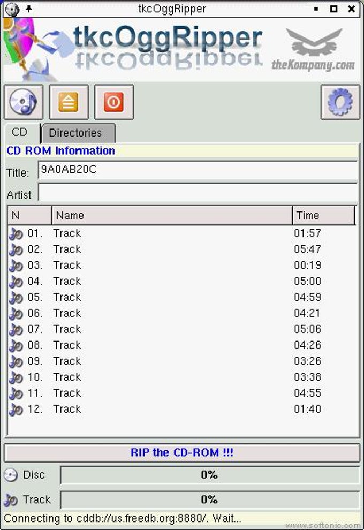Image resolution: width=364 pixels, height=530 pixels.
Task: Click the music note icon of track 02
Action: (x=16, y=249)
